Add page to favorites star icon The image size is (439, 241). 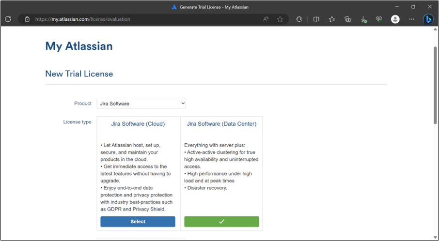coord(280,19)
